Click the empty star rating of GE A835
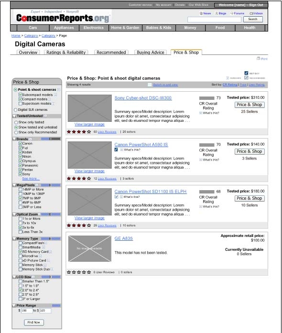Image resolution: width=282 pixels, height=333 pixels. click(x=79, y=272)
